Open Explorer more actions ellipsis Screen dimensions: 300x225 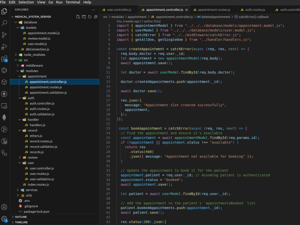(x=93, y=10)
